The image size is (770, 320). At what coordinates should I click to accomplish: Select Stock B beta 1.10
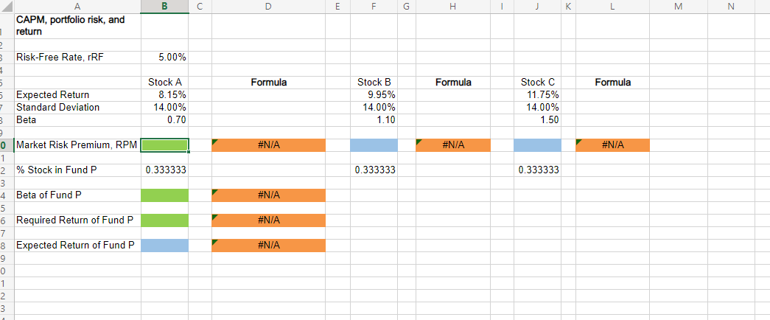tap(374, 120)
